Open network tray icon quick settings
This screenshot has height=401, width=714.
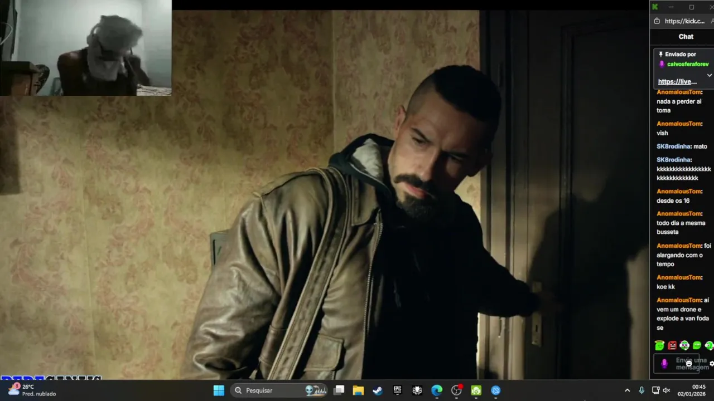tap(656, 390)
